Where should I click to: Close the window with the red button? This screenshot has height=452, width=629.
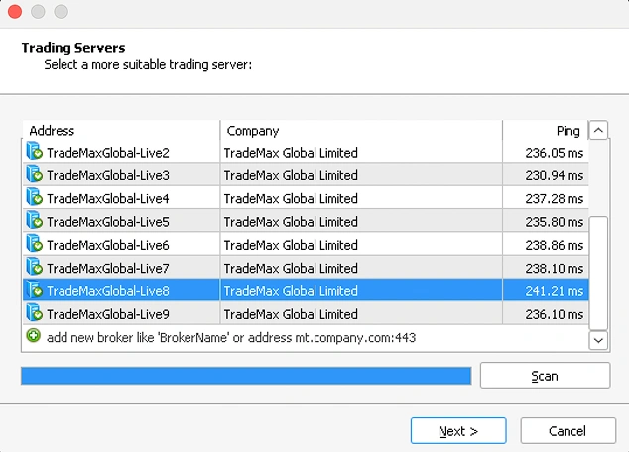(15, 12)
